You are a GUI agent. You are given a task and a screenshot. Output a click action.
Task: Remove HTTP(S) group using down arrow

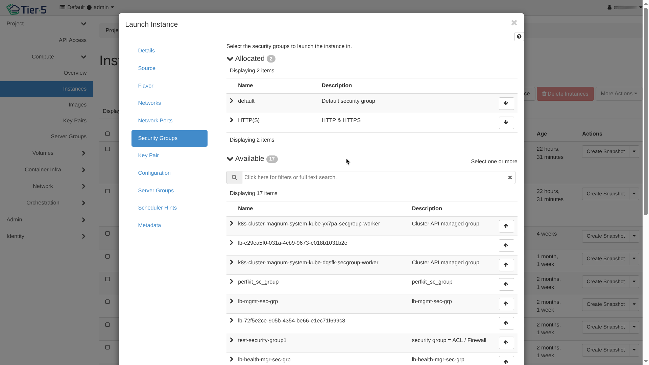506,123
